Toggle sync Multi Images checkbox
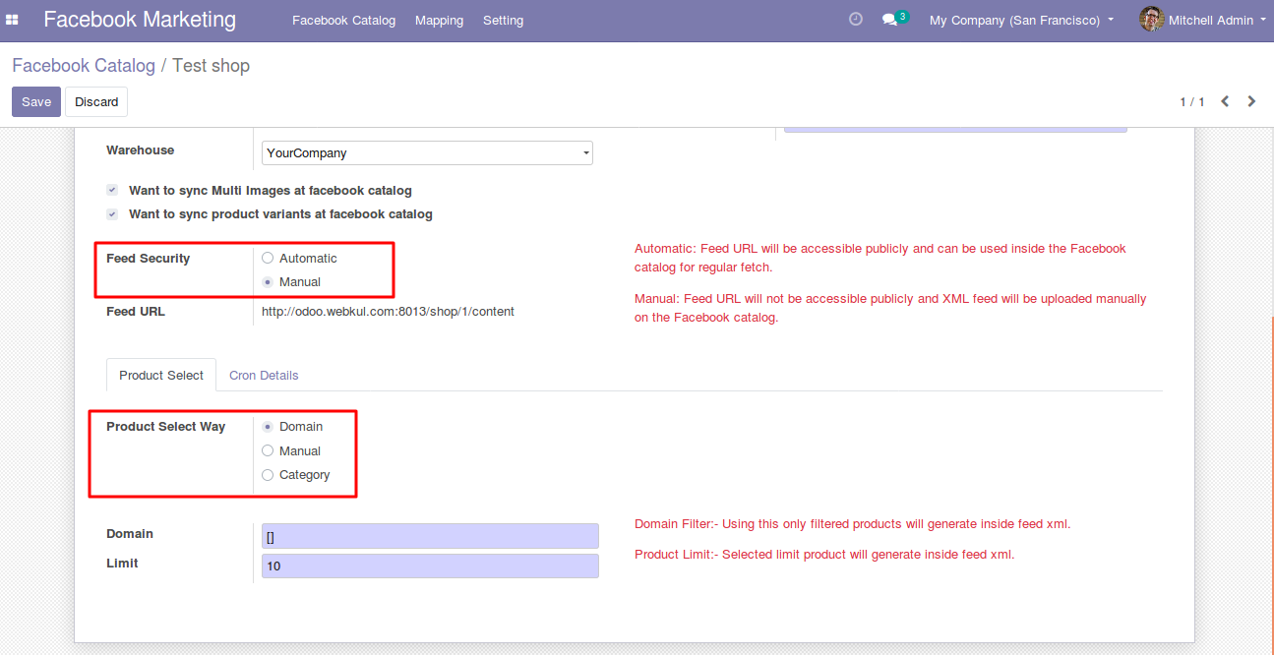 click(112, 190)
